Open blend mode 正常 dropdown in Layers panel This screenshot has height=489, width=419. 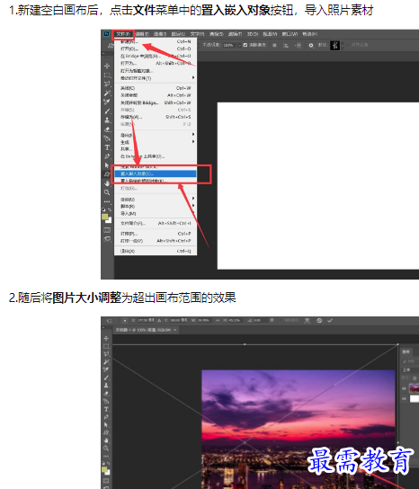click(410, 369)
